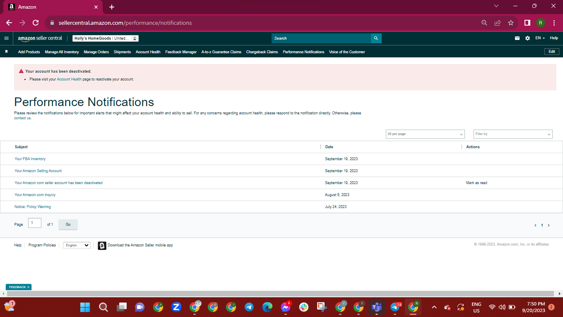563x317 pixels.
Task: Open the Chrome profile R avatar
Action: pos(541,23)
